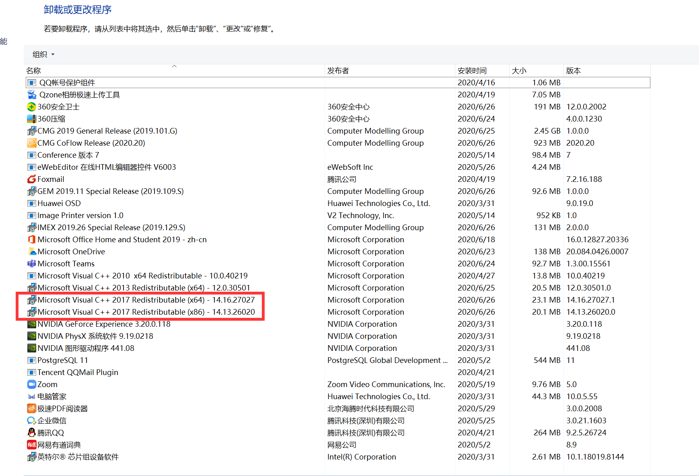Click the Microsoft Teams icon
699x476 pixels.
click(31, 264)
